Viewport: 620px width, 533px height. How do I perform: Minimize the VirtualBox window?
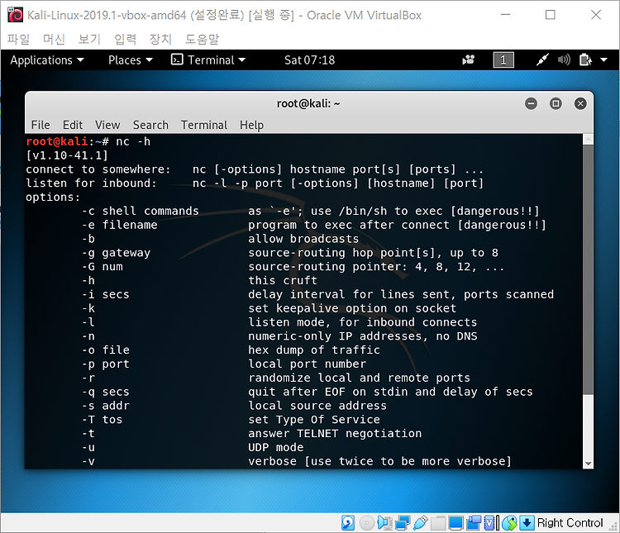click(x=505, y=15)
